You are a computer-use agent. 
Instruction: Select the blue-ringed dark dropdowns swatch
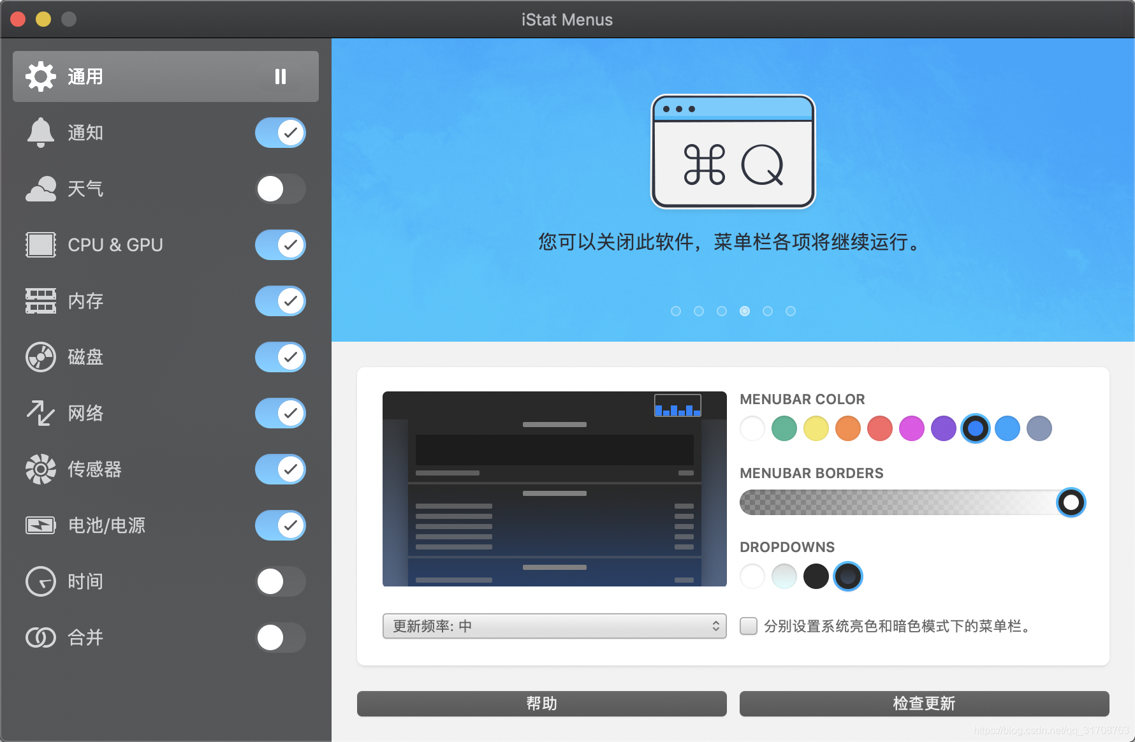(x=848, y=576)
